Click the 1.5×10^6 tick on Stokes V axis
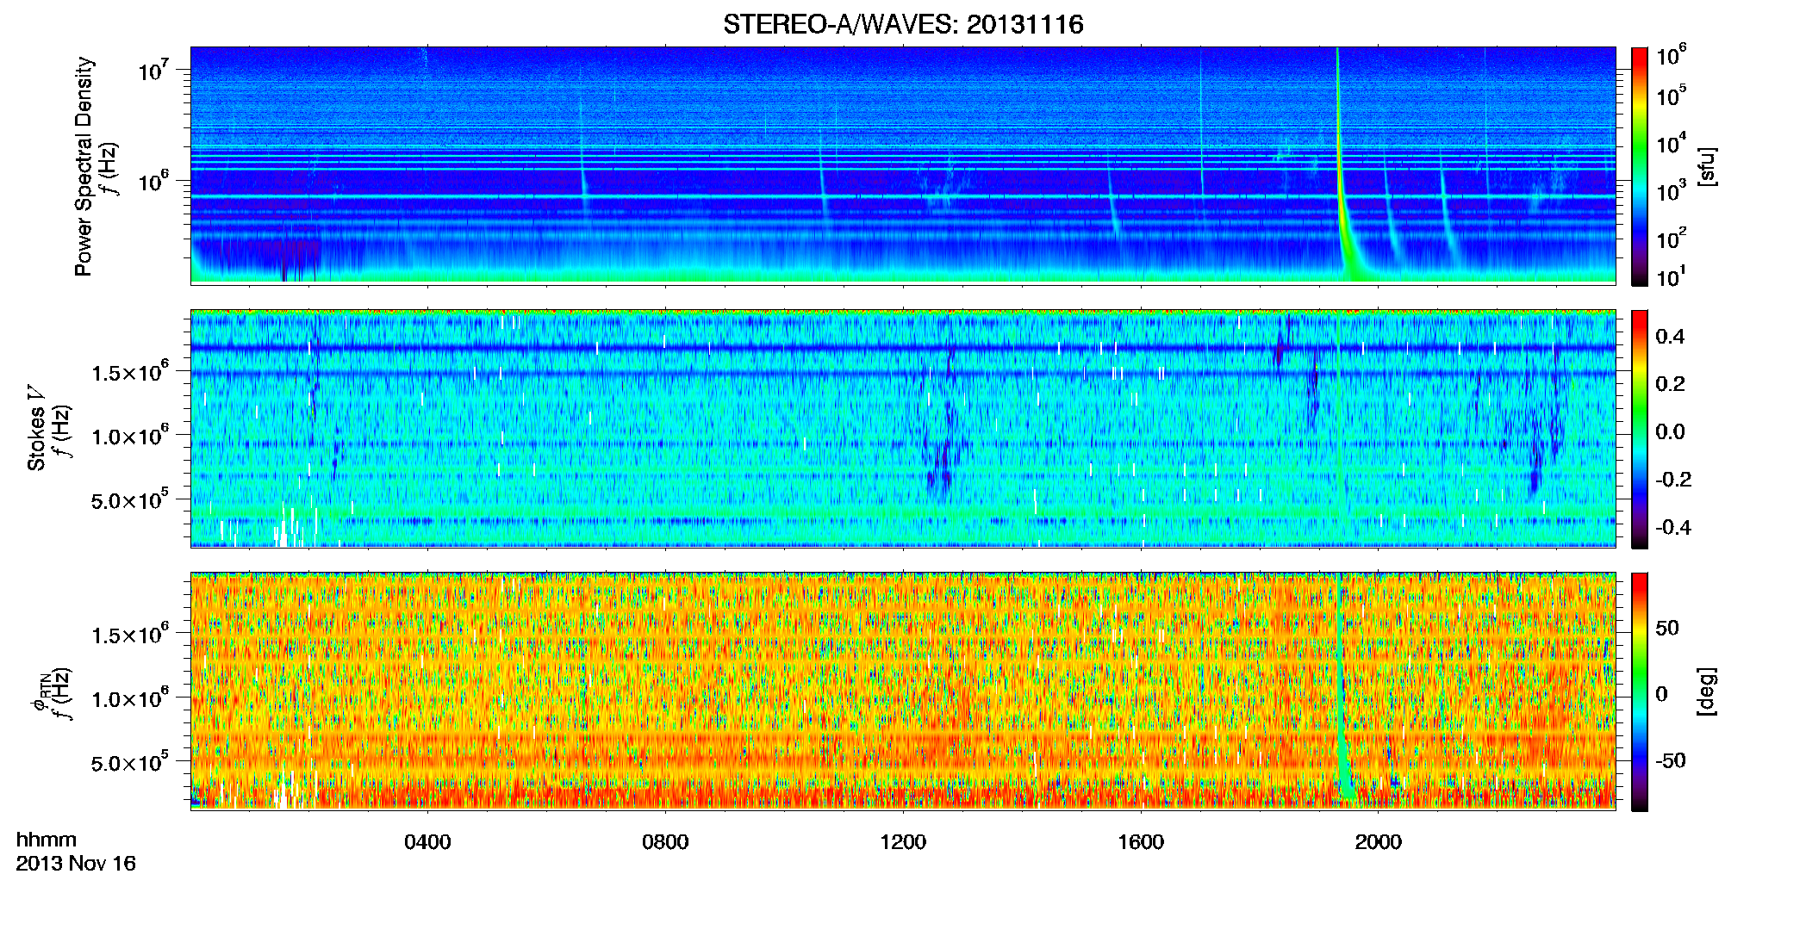The height and width of the screenshot is (930, 1806). point(130,371)
